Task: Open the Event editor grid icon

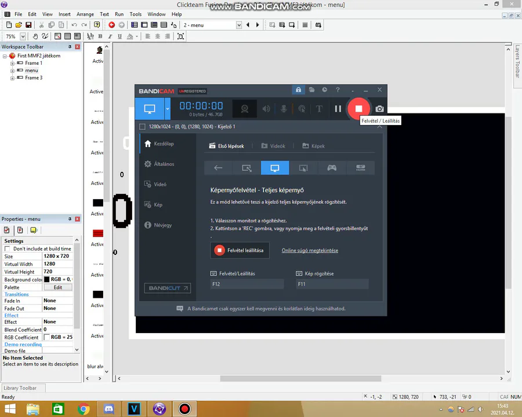Action: click(154, 25)
